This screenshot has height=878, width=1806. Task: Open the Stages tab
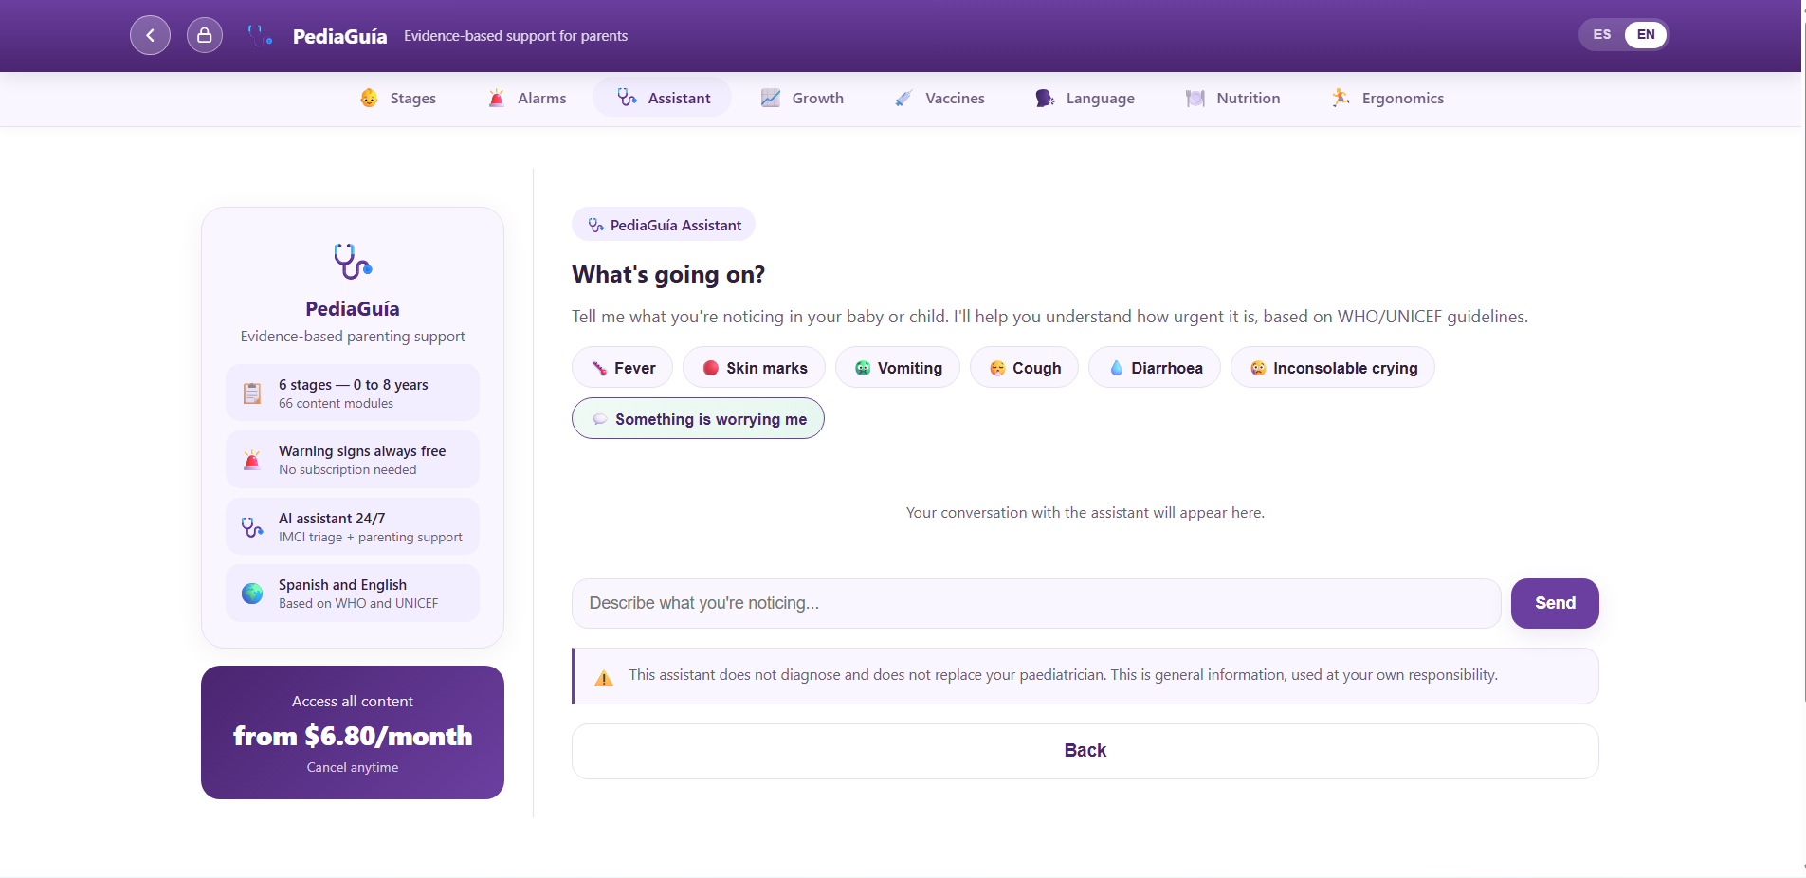(398, 98)
